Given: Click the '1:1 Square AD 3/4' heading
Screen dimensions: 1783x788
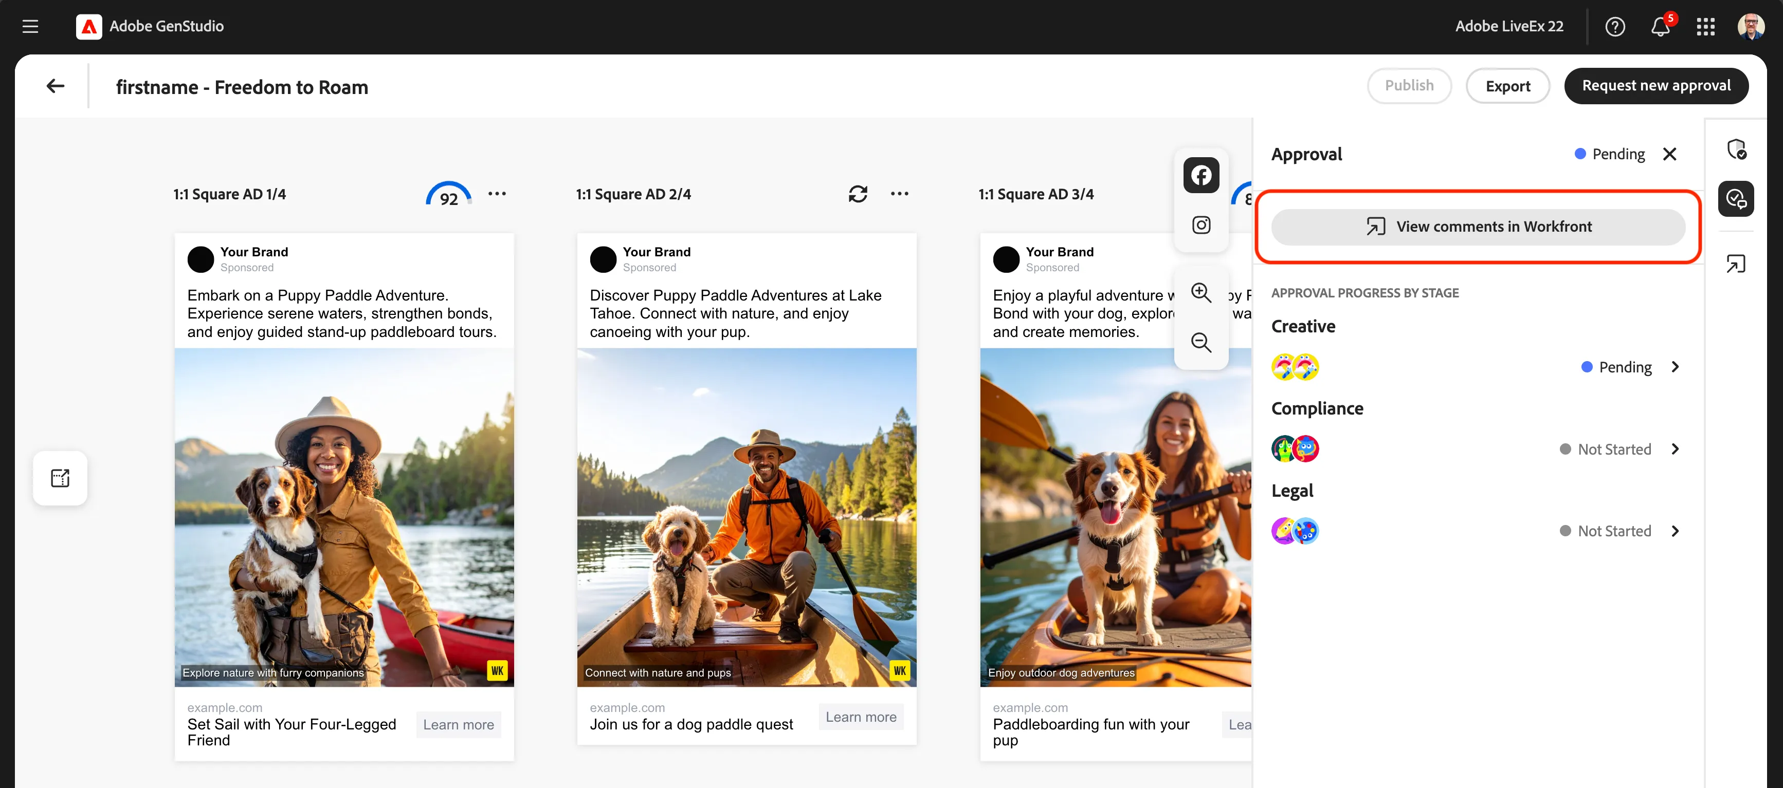Looking at the screenshot, I should (1035, 194).
